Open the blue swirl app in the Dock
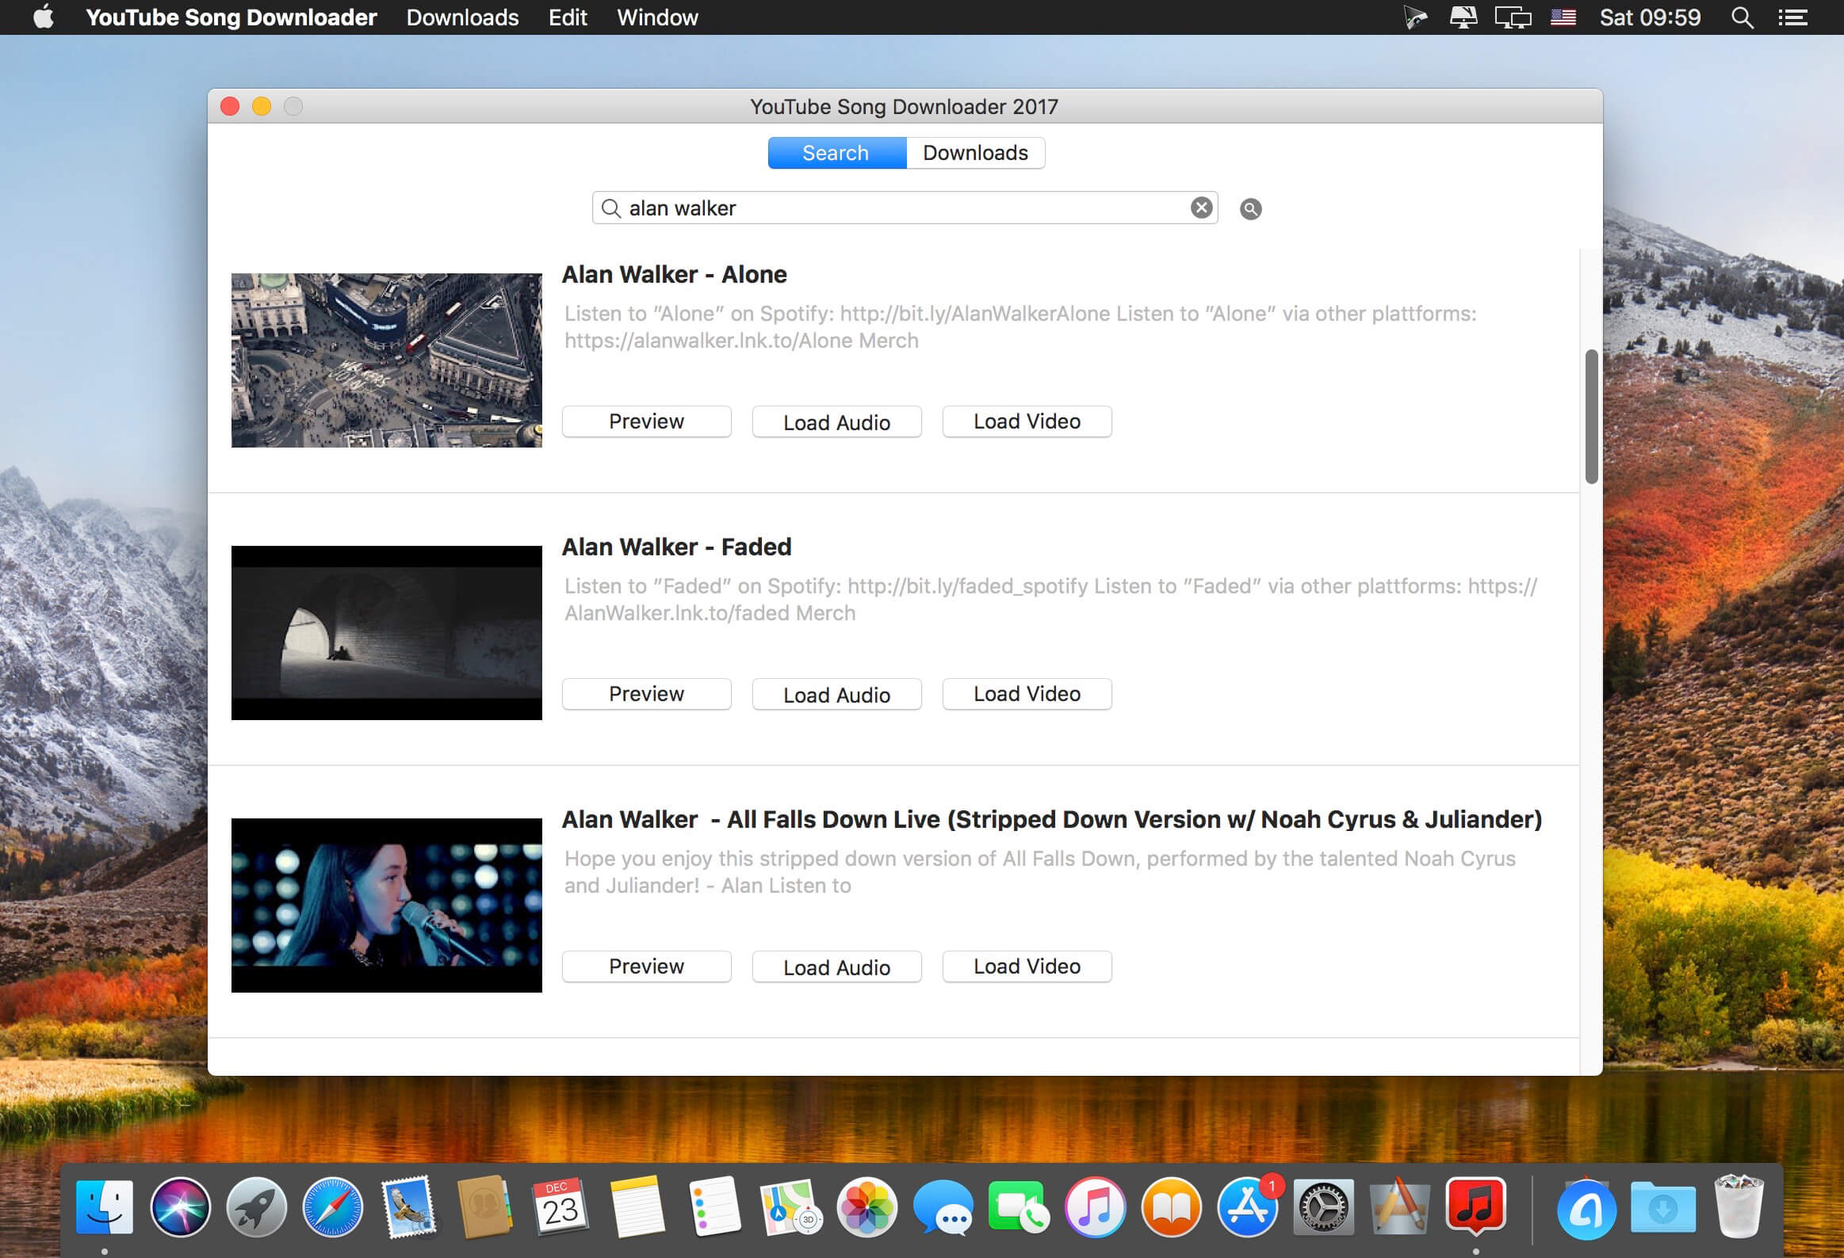 (x=1586, y=1207)
